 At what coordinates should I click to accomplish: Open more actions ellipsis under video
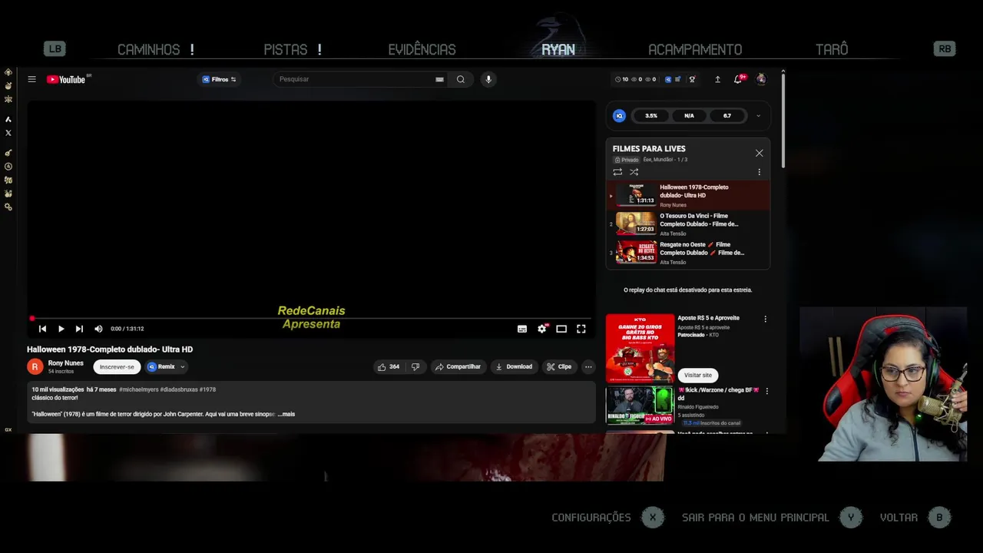point(588,367)
